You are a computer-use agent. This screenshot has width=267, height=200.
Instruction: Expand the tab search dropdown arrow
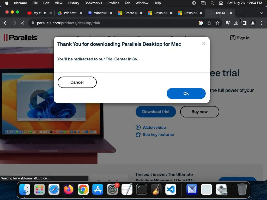click(261, 13)
